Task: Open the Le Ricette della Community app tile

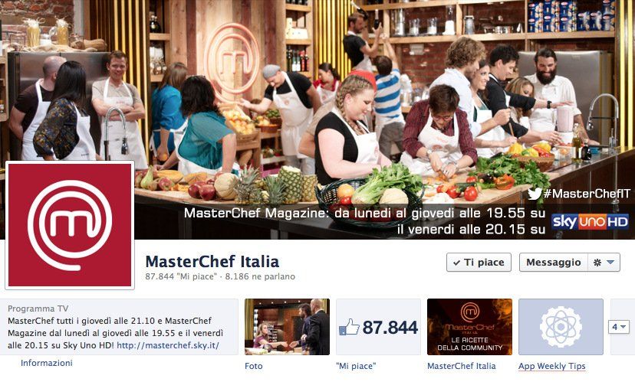Action: 470,327
